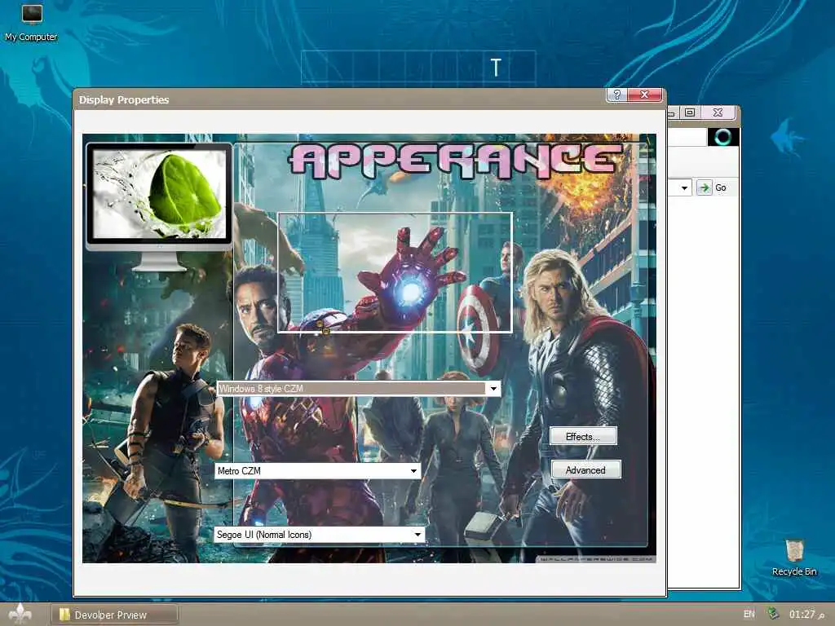Click the window preview rectangle
Image resolution: width=835 pixels, height=626 pixels.
pyautogui.click(x=395, y=272)
